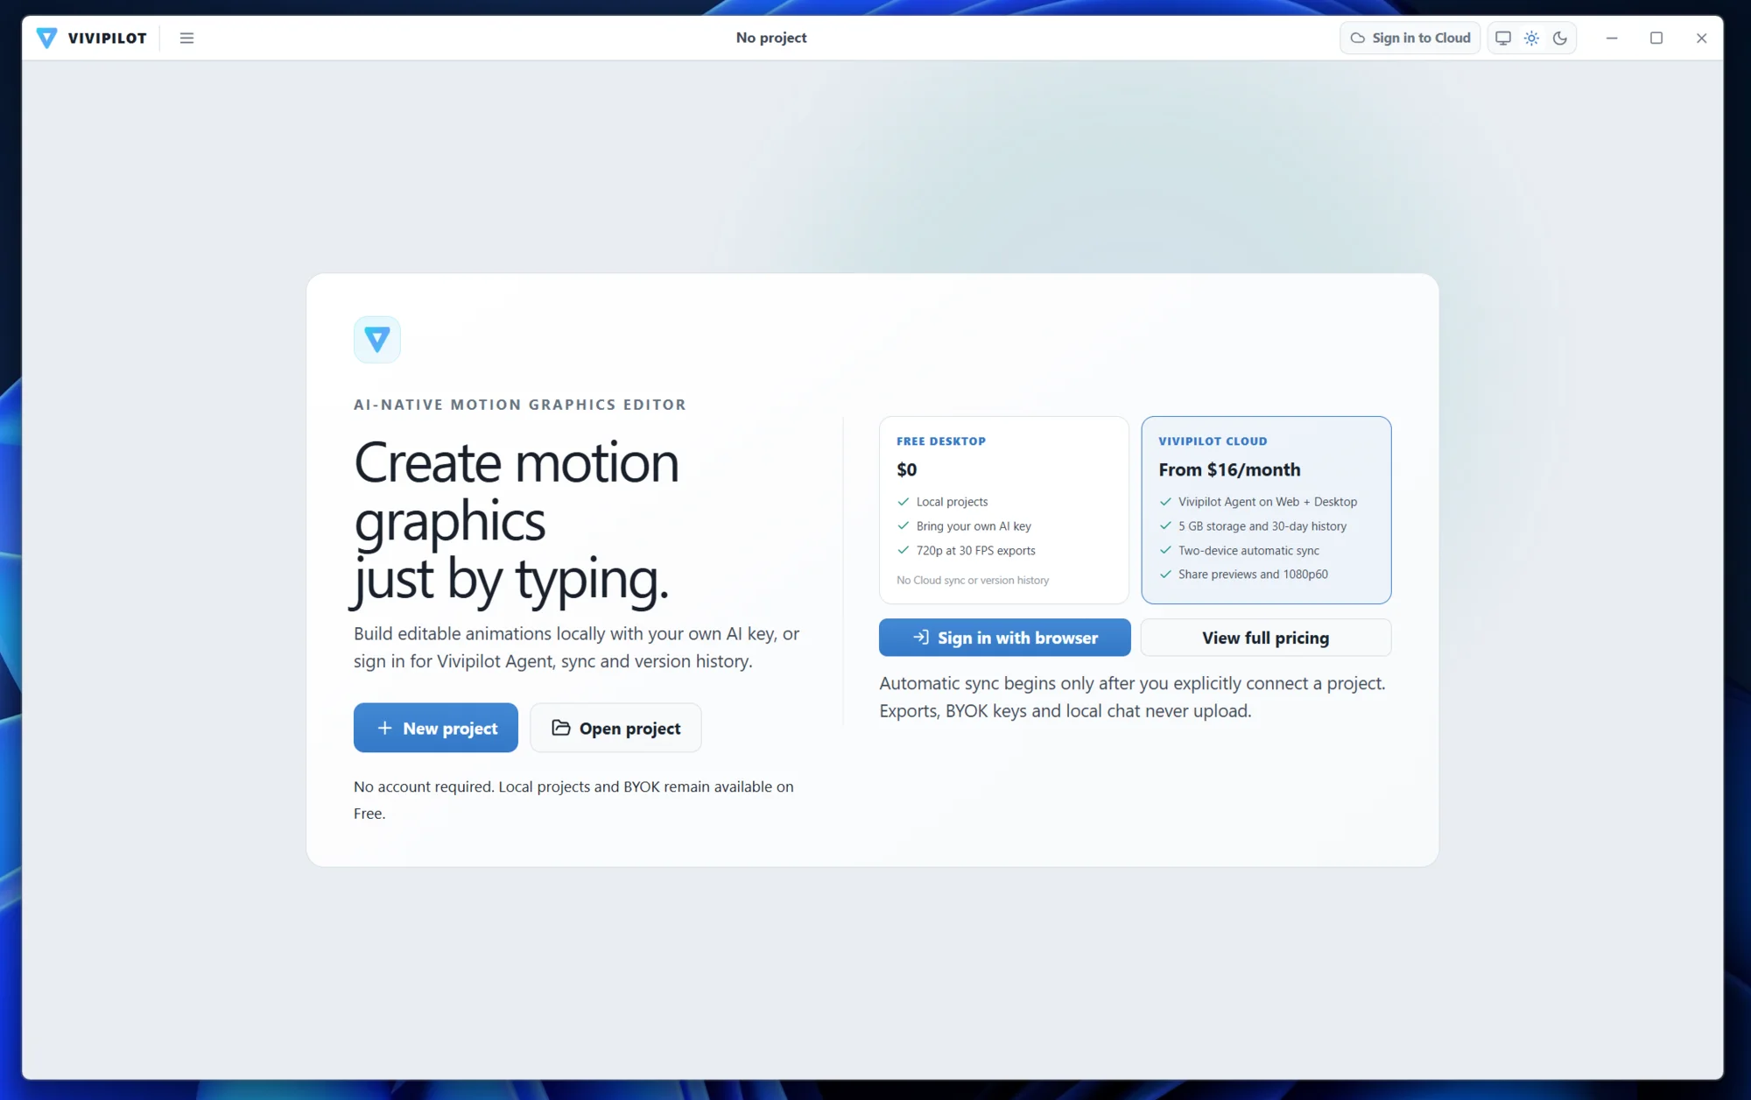The width and height of the screenshot is (1751, 1100).
Task: Open View full pricing
Action: (1266, 638)
